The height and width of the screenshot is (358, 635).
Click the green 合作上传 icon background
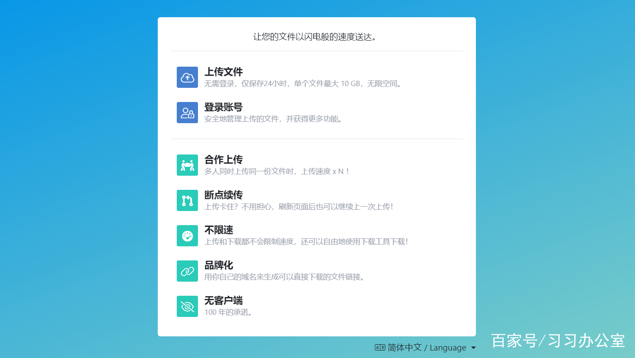click(x=187, y=165)
